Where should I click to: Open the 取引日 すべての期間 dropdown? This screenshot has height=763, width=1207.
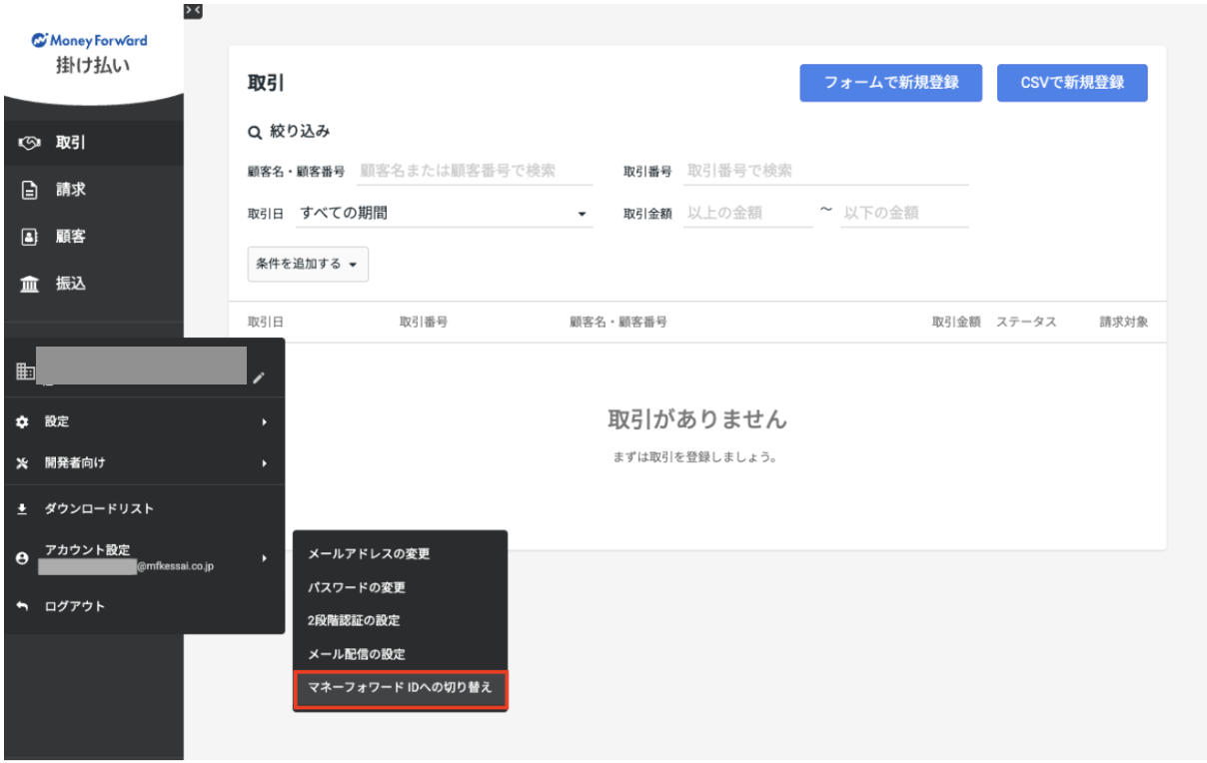coord(445,213)
